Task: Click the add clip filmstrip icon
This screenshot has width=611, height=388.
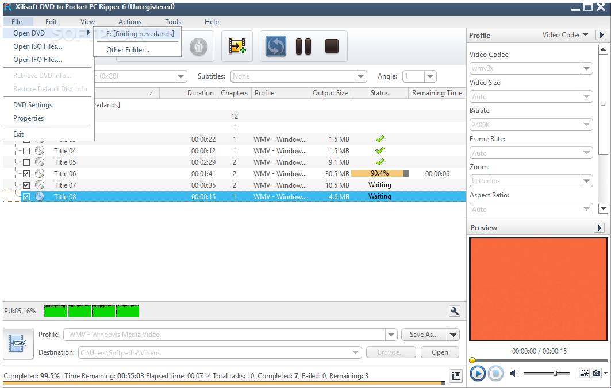Action: tap(237, 46)
